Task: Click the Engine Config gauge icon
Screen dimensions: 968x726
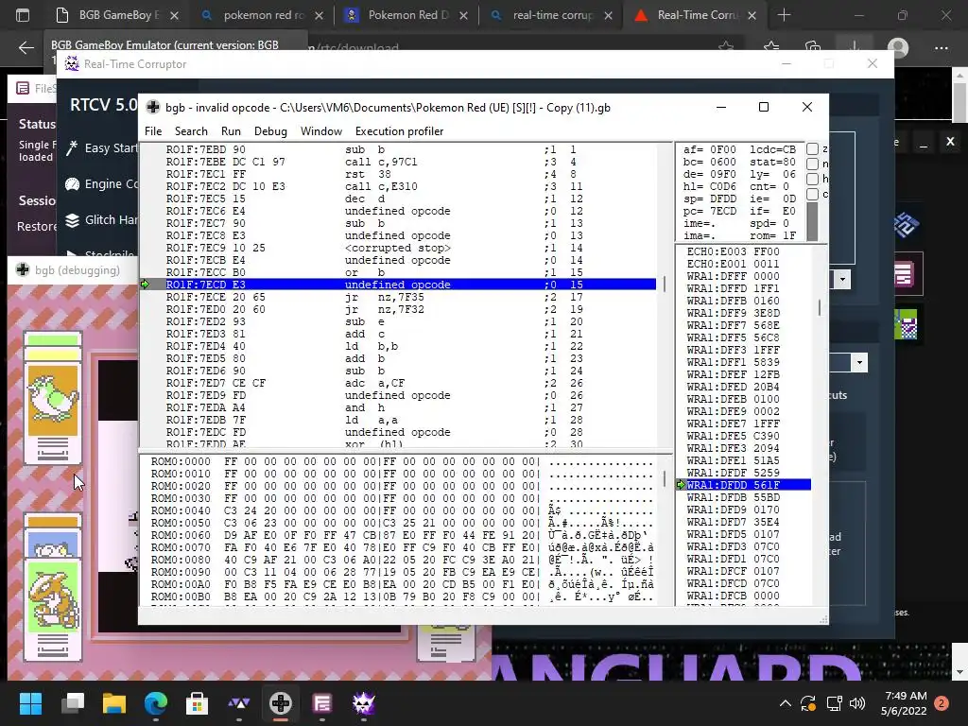Action: (x=72, y=184)
